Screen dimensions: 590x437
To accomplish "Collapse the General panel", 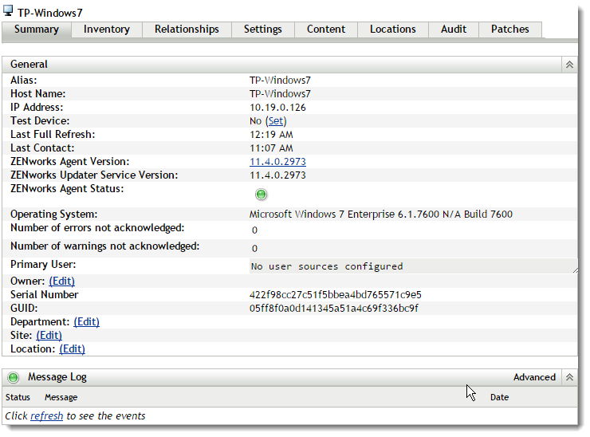I will [x=569, y=65].
